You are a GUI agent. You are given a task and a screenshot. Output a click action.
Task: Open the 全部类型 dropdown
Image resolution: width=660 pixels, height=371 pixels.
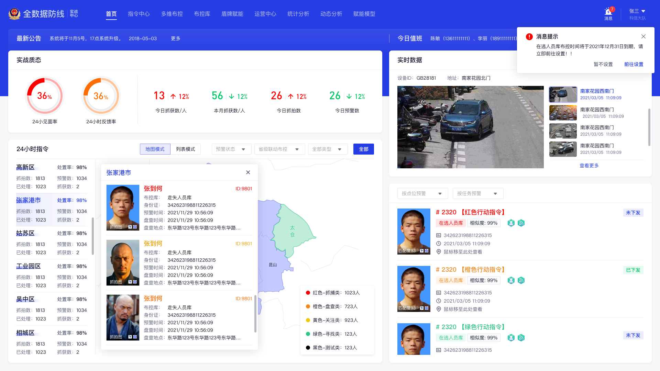pos(328,149)
